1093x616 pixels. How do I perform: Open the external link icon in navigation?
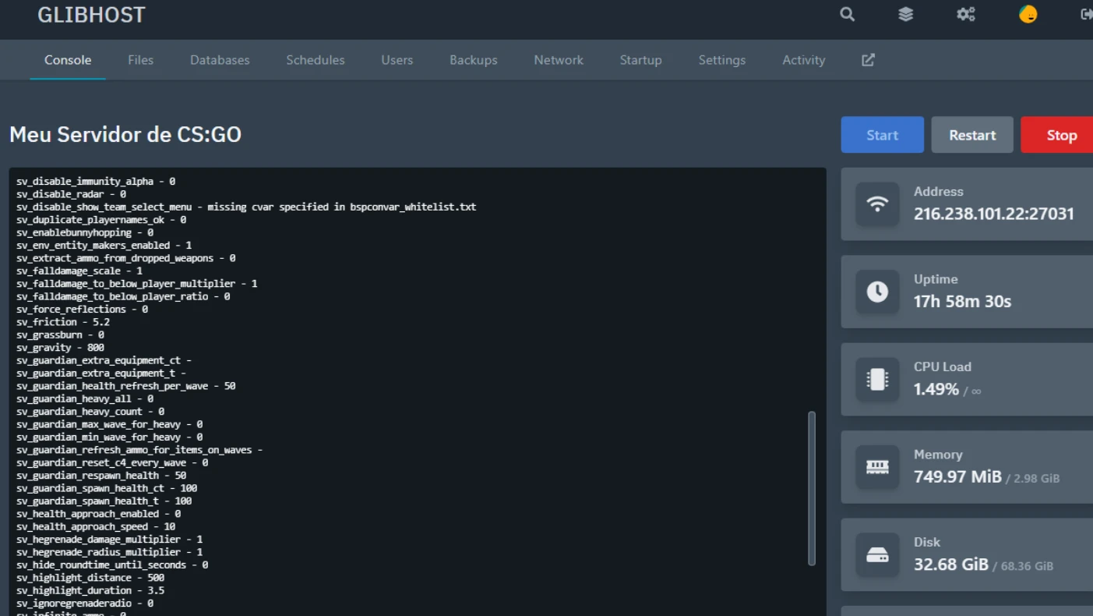tap(868, 60)
